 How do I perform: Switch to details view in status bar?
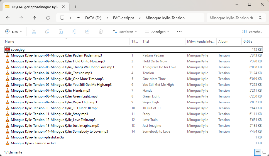click(x=258, y=152)
